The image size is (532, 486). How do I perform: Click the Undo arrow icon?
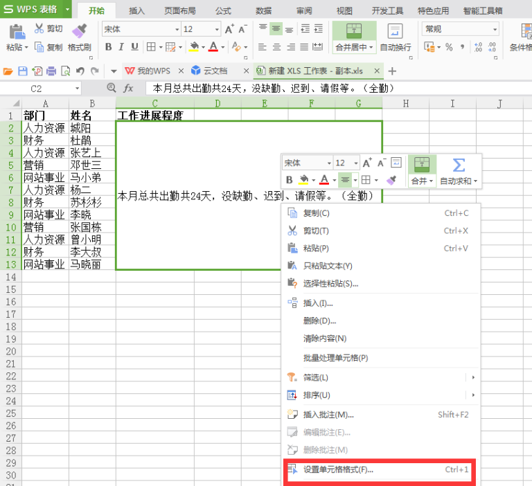pyautogui.click(x=80, y=71)
